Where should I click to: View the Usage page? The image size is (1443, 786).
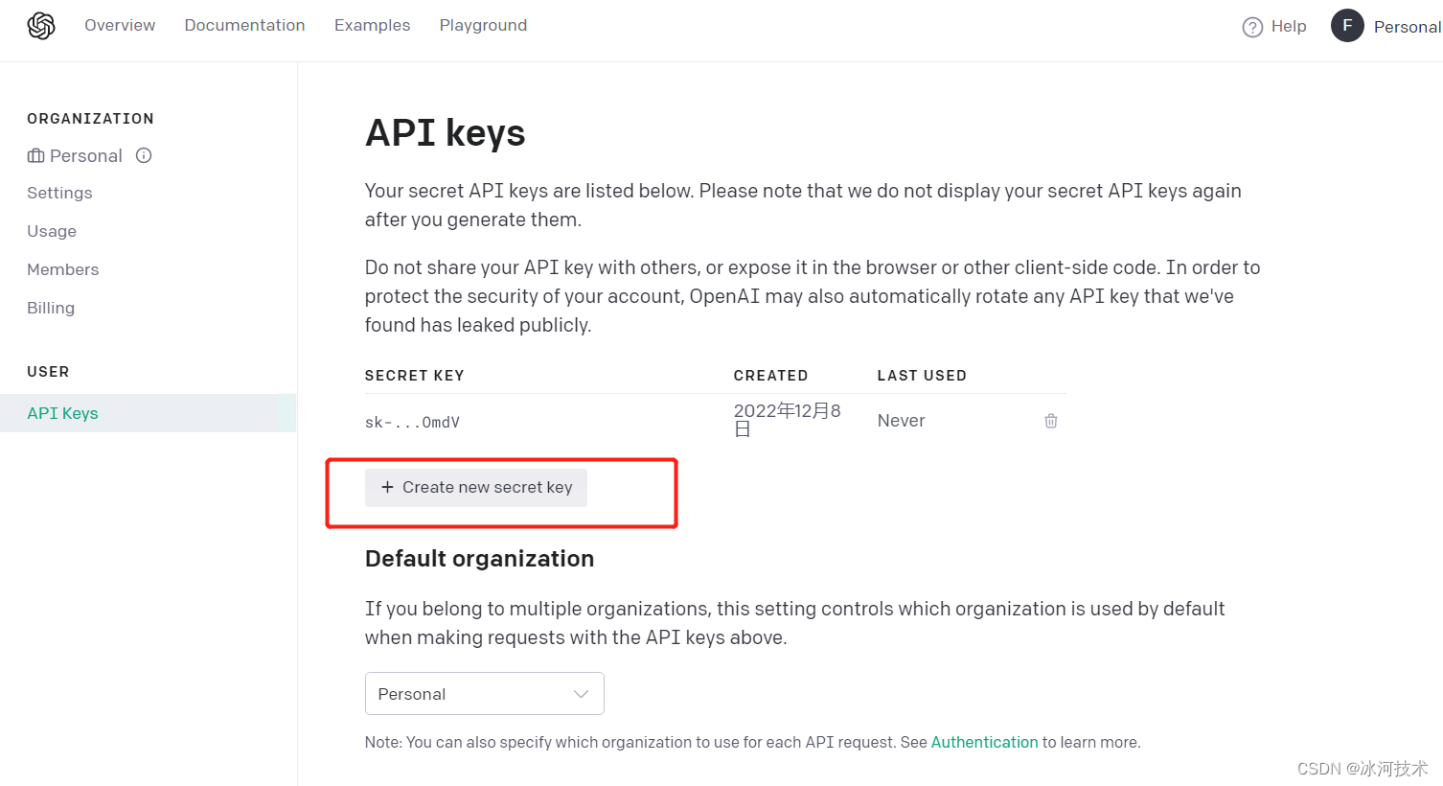52,231
